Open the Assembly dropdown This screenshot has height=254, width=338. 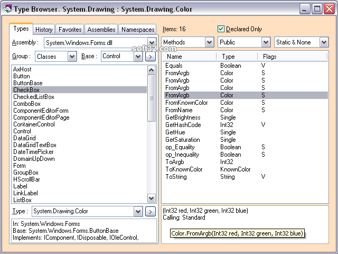[x=152, y=42]
